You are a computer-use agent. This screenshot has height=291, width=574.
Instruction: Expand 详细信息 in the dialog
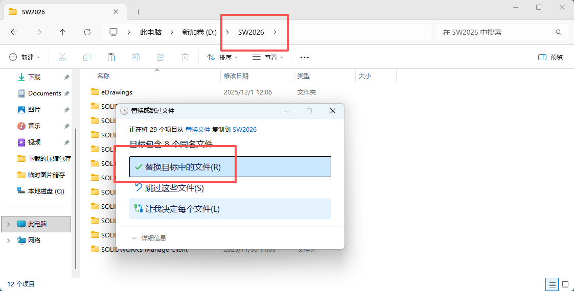pos(149,238)
